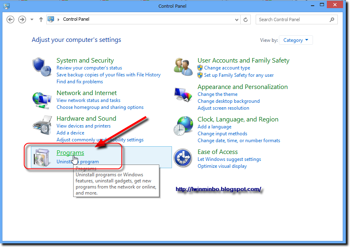Open Network and Internet category
The height and width of the screenshot is (247, 350).
click(87, 93)
